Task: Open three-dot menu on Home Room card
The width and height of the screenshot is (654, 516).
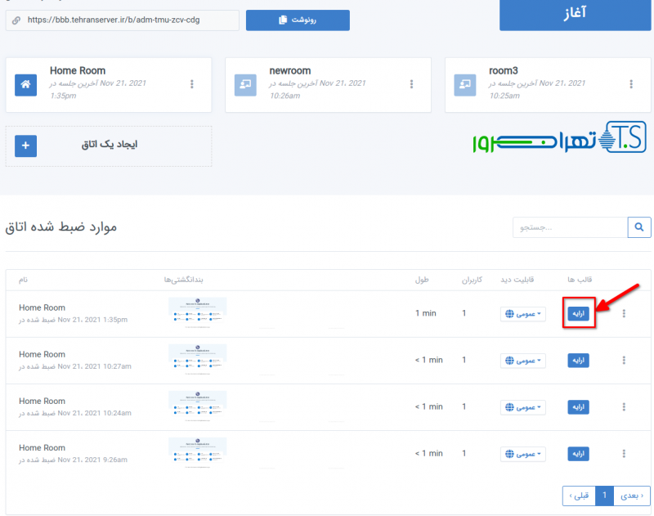Action: pos(192,84)
